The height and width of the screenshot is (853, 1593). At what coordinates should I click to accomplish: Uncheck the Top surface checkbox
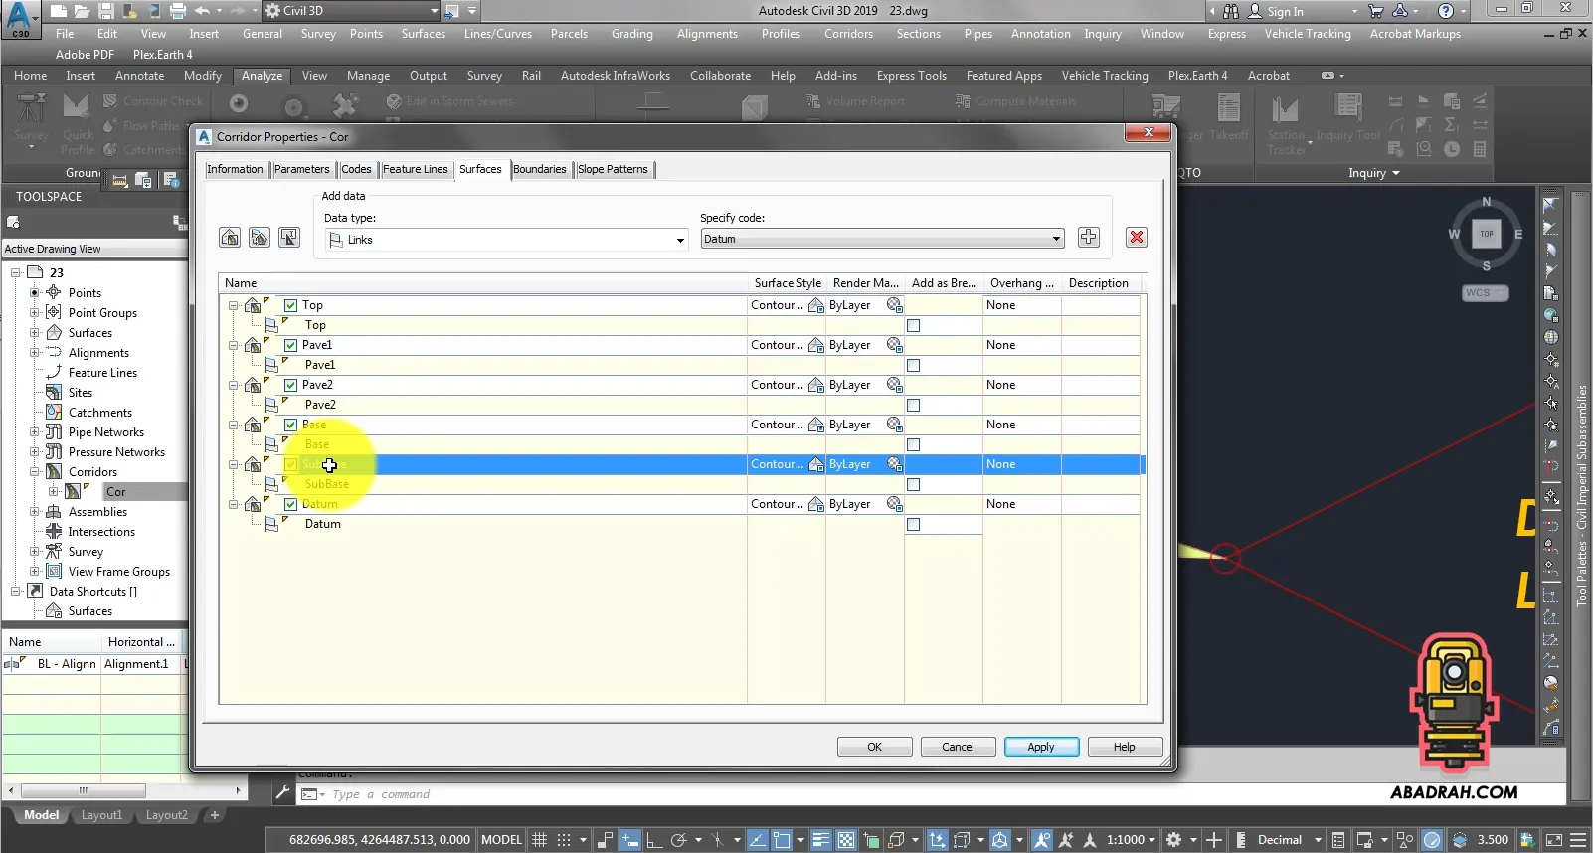click(291, 305)
